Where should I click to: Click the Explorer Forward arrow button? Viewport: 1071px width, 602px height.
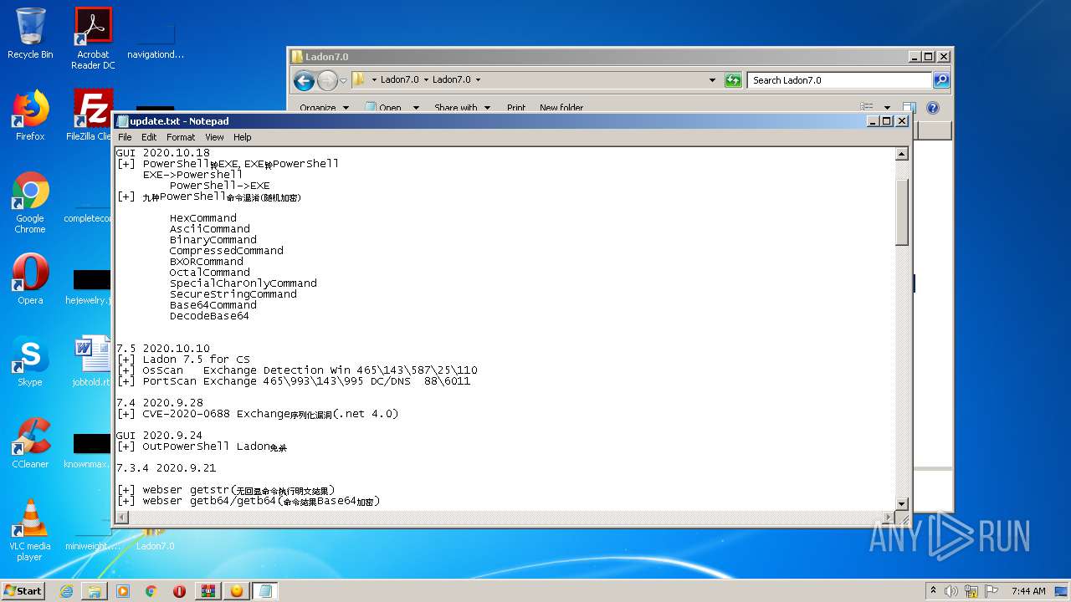327,80
